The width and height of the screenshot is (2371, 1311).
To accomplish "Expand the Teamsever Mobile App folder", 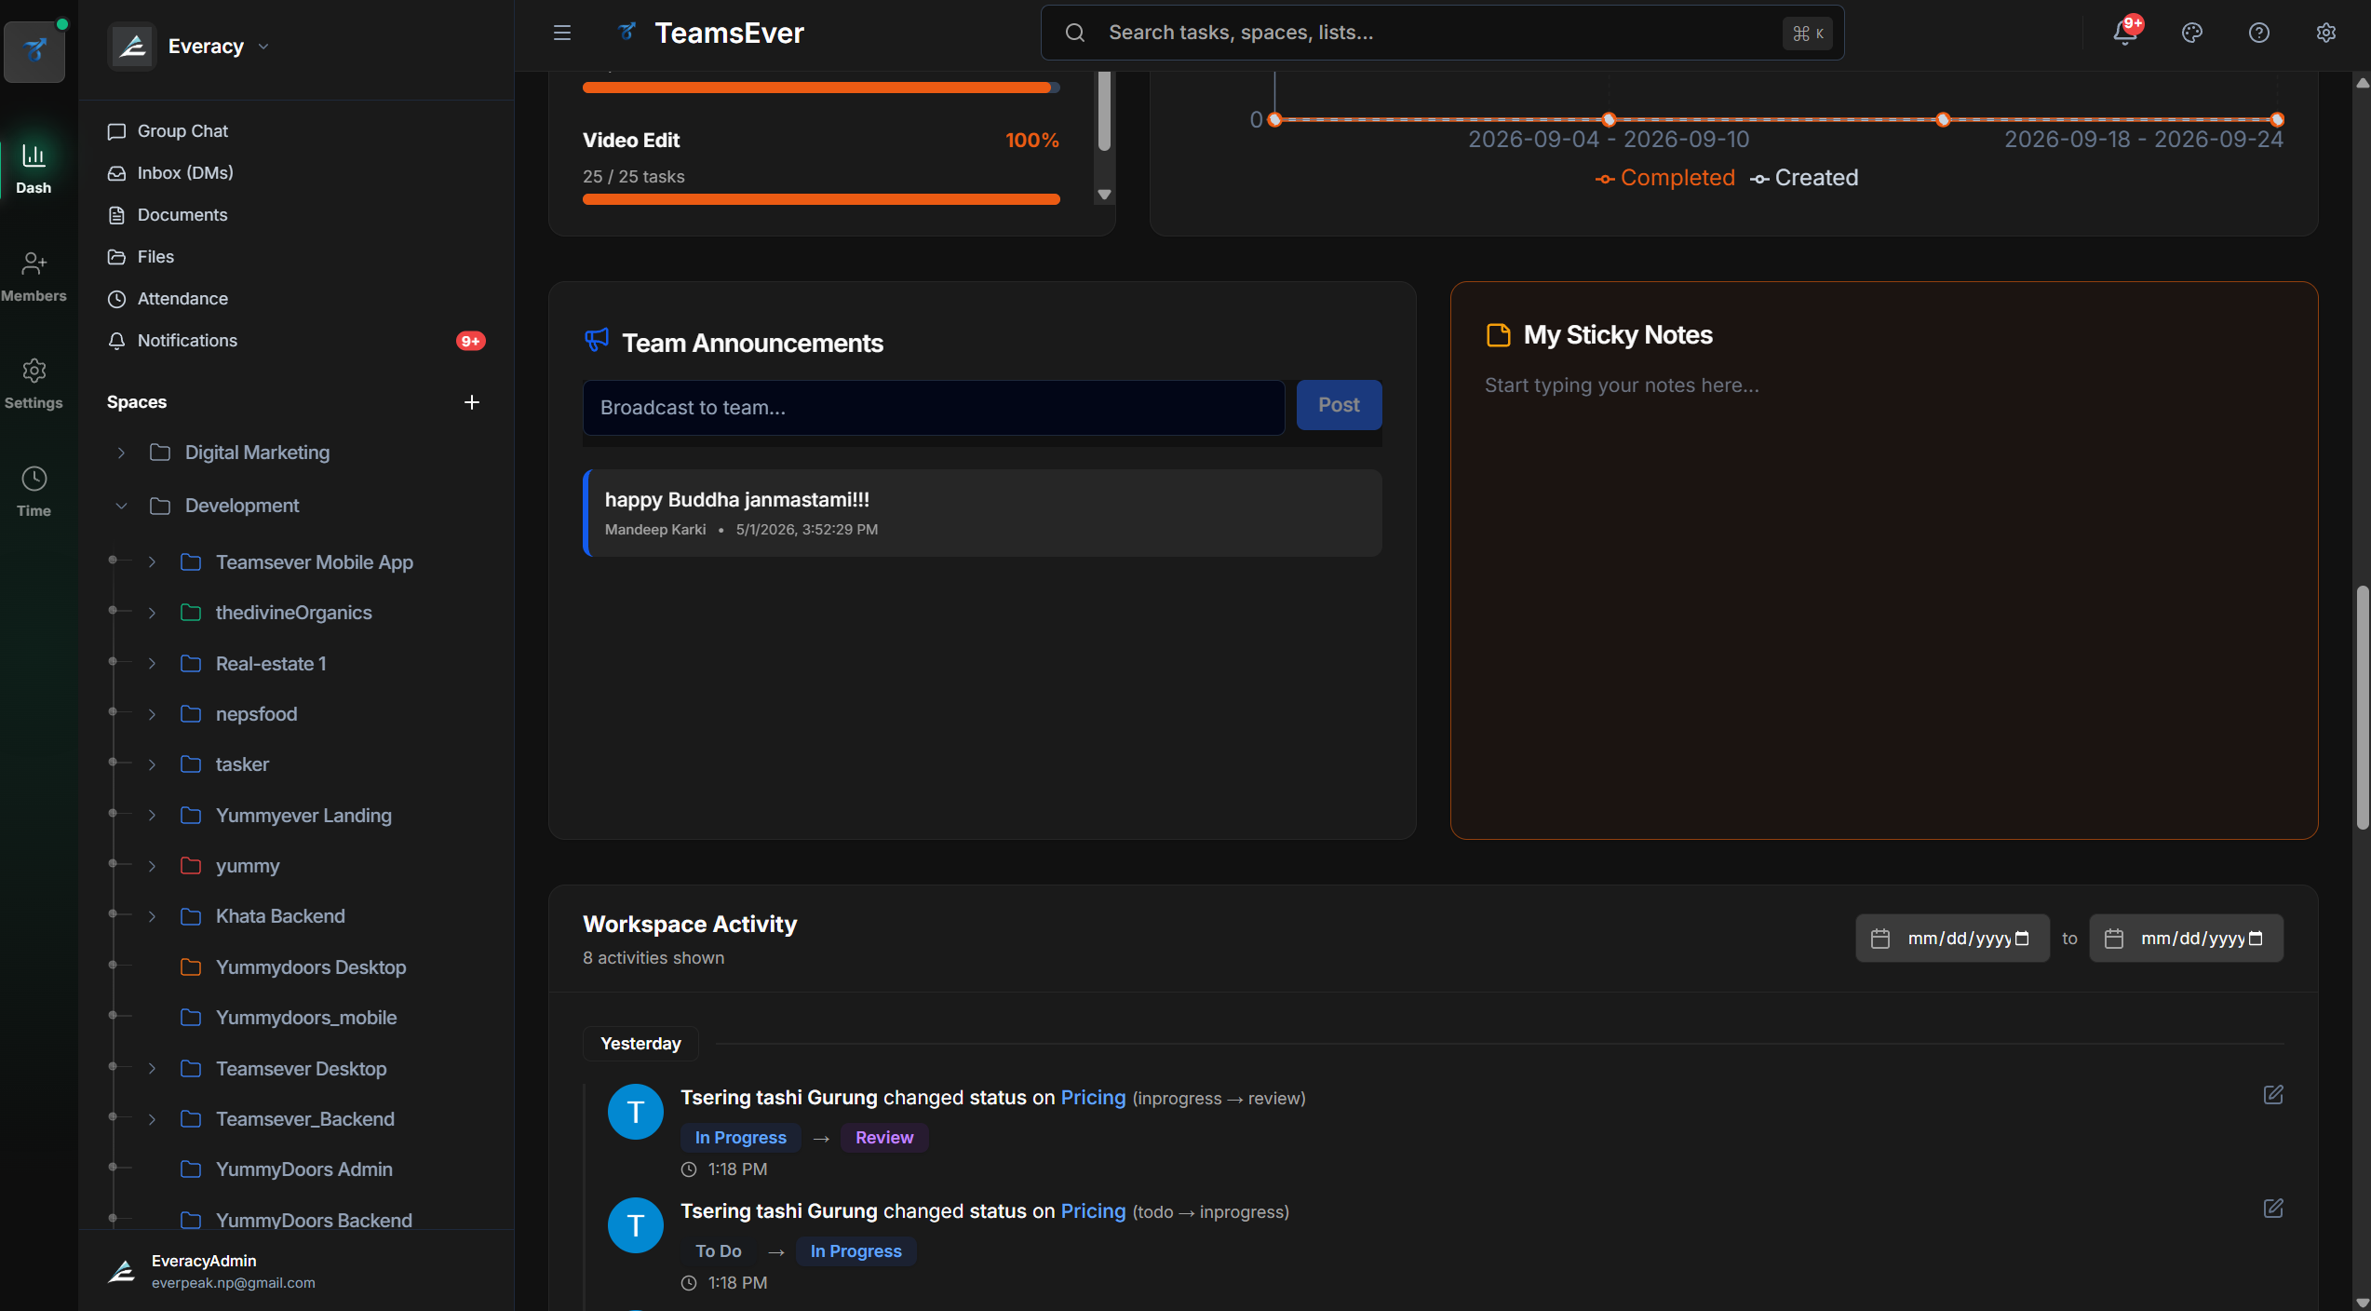I will point(152,562).
